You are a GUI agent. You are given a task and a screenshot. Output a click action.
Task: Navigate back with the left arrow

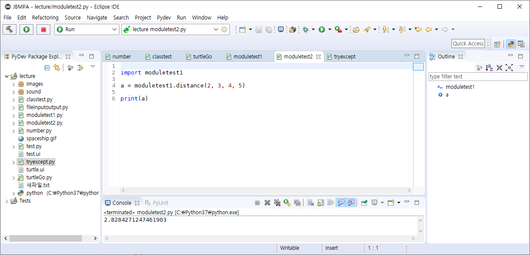click(x=429, y=29)
